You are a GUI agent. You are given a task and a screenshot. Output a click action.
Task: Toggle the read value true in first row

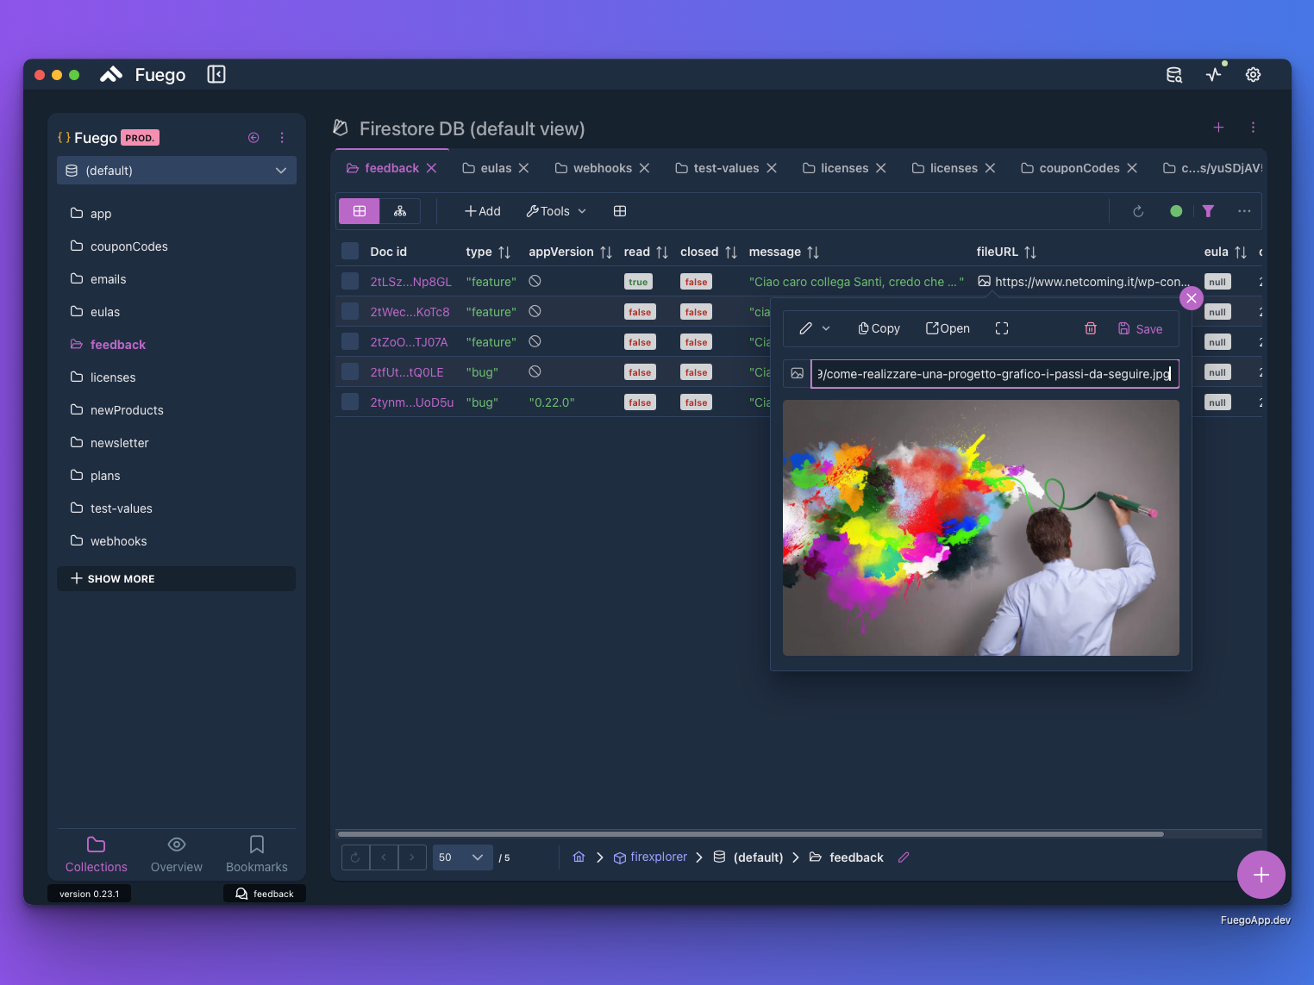(638, 282)
